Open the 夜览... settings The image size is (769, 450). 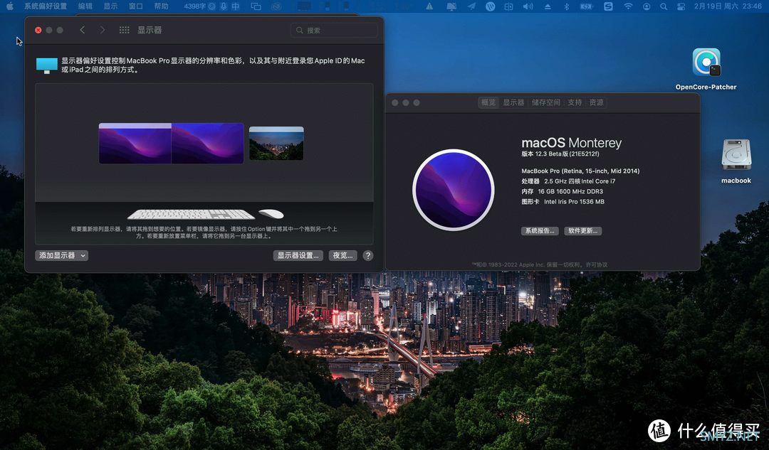coord(342,256)
